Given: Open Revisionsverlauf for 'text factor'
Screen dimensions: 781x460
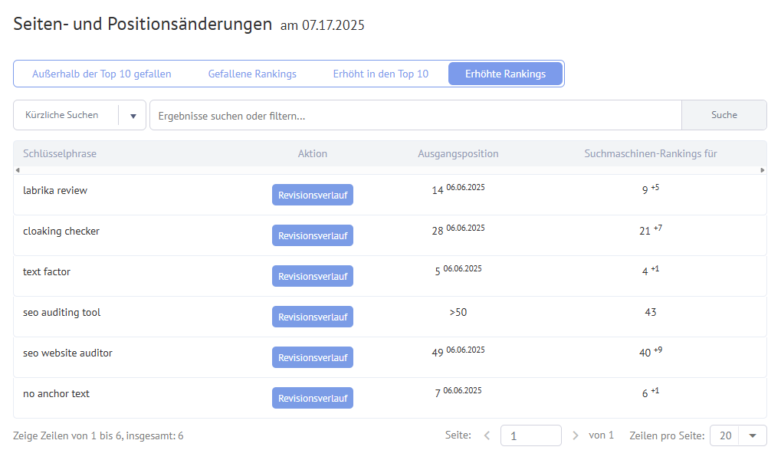Looking at the screenshot, I should pos(313,276).
